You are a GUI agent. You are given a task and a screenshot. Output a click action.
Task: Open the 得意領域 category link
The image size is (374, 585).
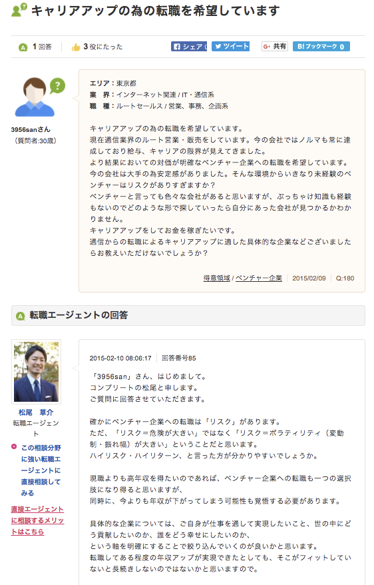coord(216,278)
